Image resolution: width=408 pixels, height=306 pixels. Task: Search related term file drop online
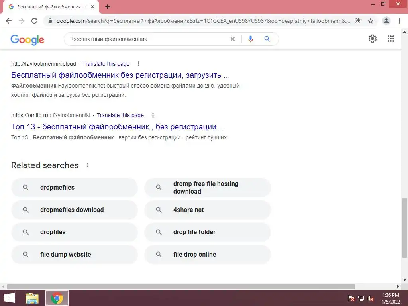click(x=208, y=255)
